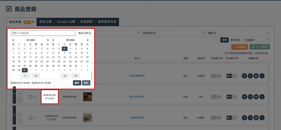Image resolution: width=281 pixels, height=130 pixels.
Task: Switch to the Google 分類 tab
Action: point(66,22)
